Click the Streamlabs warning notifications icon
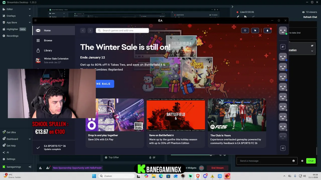 [x=48, y=168]
